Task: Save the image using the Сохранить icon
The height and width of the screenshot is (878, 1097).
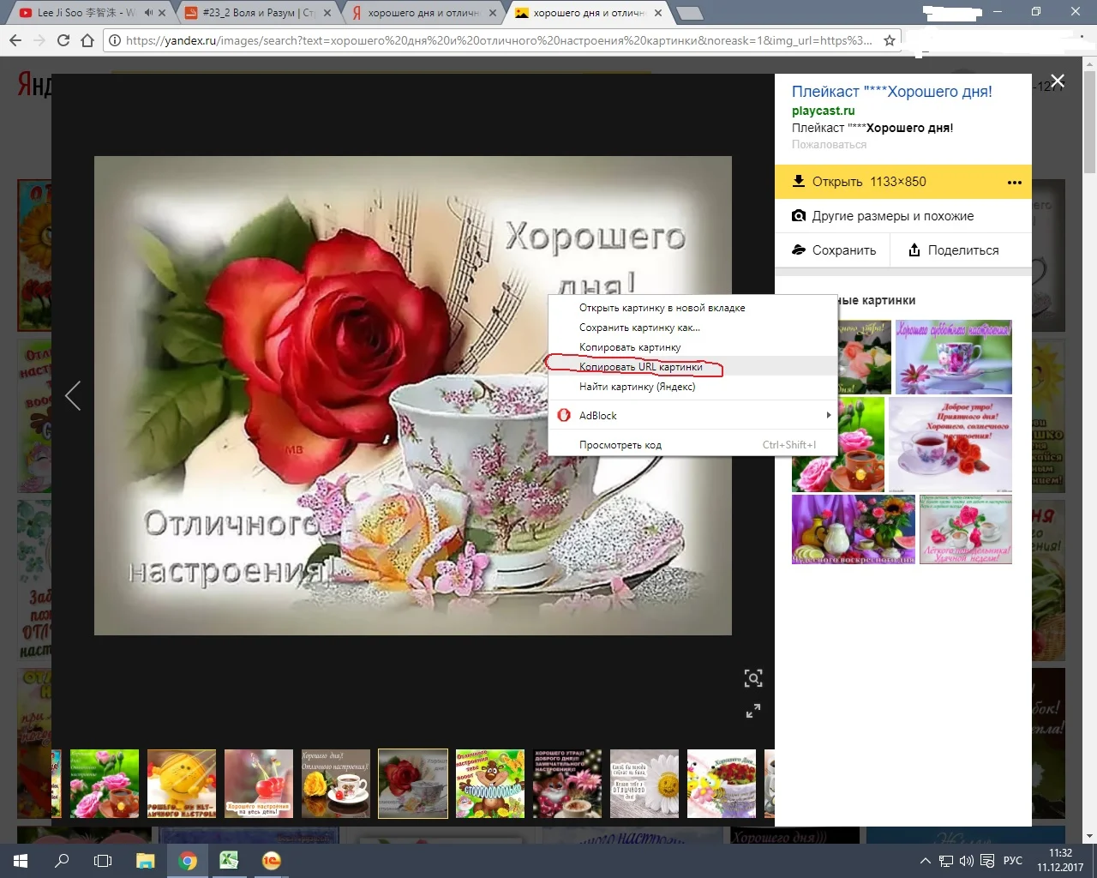Action: (x=796, y=250)
